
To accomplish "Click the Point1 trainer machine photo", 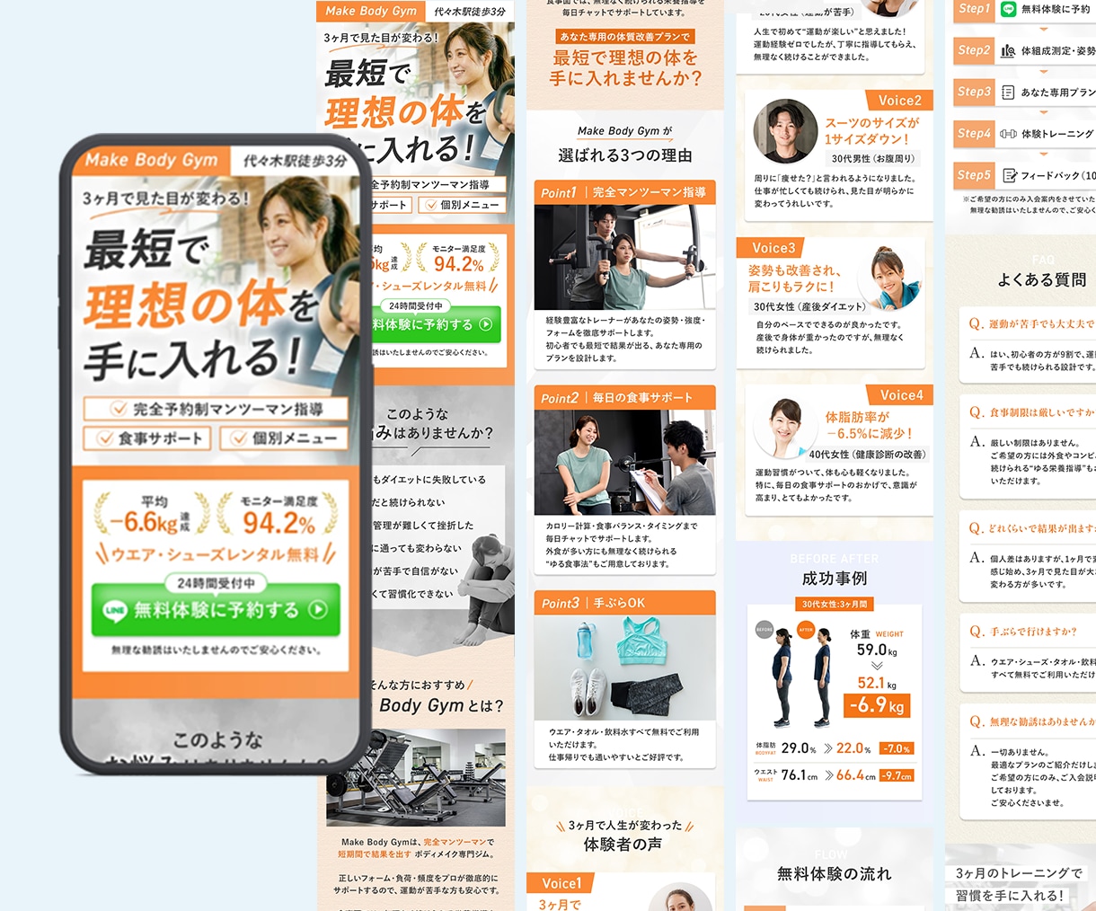I will (x=624, y=257).
